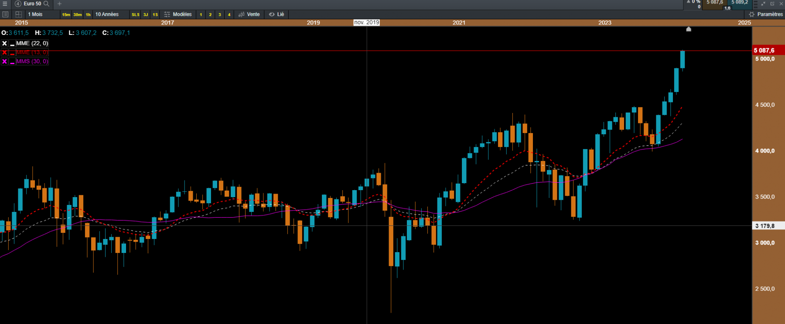Toggle the Lié linked eye option
Viewport: 785px width, 324px height.
pos(276,14)
